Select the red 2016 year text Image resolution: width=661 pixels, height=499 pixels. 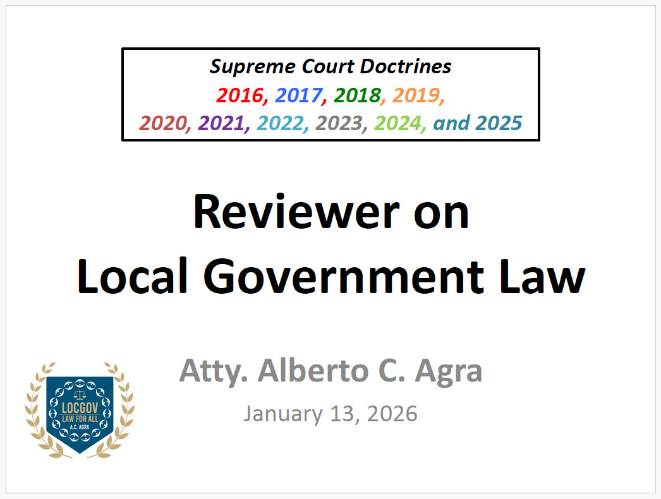(x=239, y=95)
